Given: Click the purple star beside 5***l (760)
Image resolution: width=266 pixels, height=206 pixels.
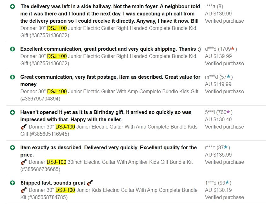Looking at the screenshot, I should 228,112.
